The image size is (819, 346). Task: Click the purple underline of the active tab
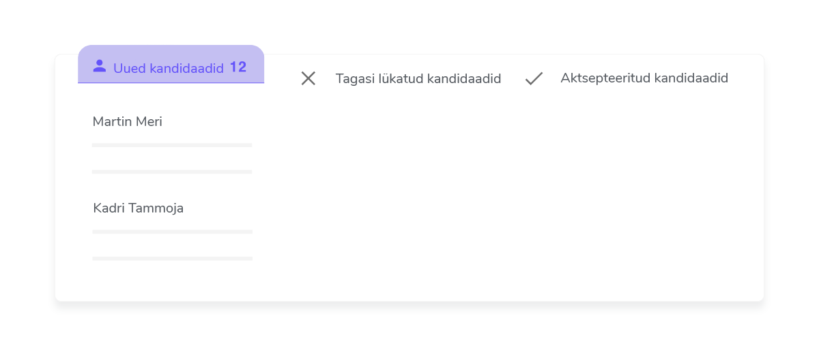(x=171, y=83)
